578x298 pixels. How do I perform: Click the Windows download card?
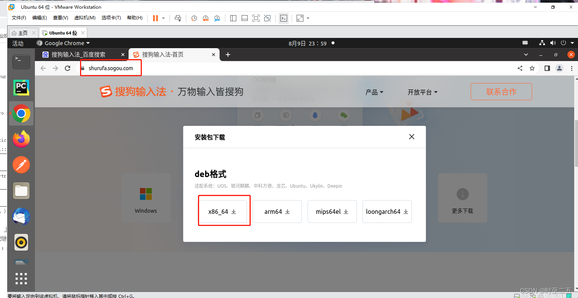point(146,198)
